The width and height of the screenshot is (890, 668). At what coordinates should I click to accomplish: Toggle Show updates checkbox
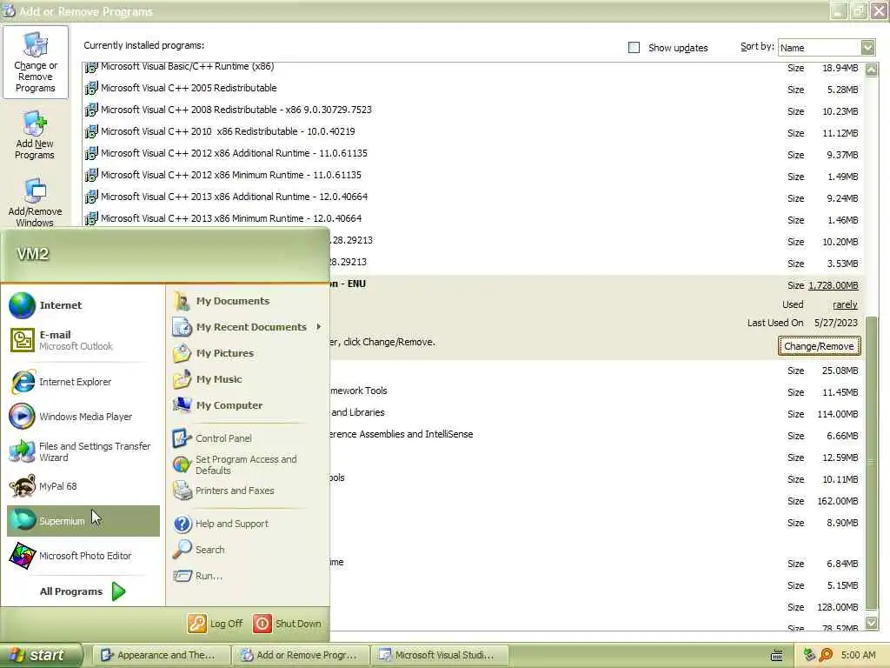(634, 48)
